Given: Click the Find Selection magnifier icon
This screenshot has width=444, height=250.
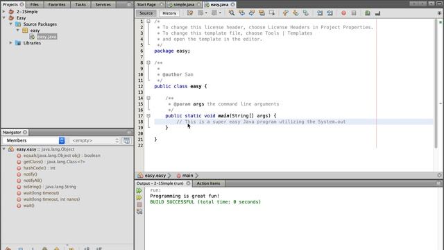Looking at the screenshot, I should (231, 13).
